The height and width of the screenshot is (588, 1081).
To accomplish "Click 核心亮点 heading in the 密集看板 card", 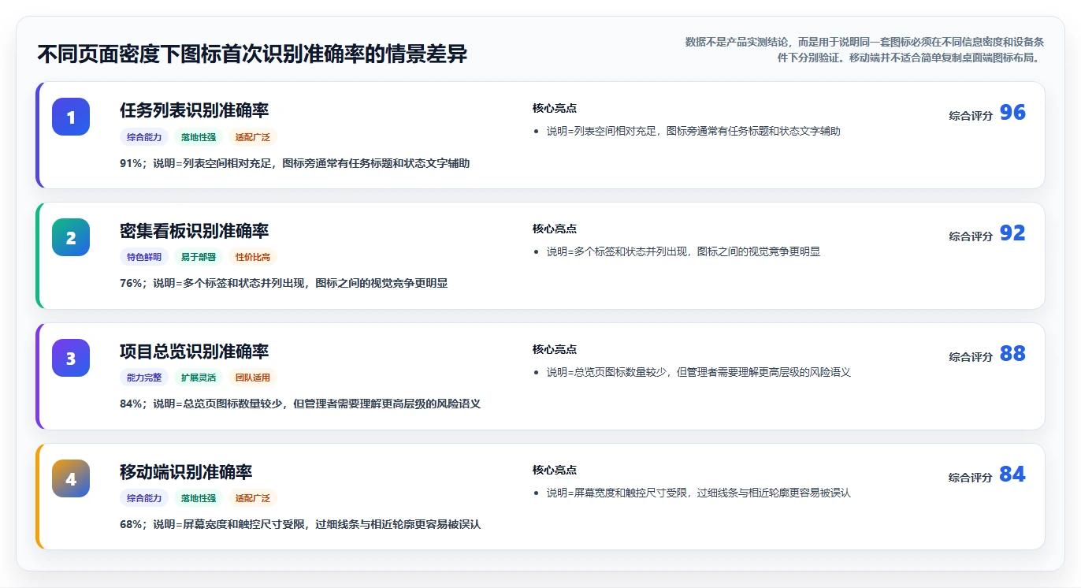I will click(555, 229).
